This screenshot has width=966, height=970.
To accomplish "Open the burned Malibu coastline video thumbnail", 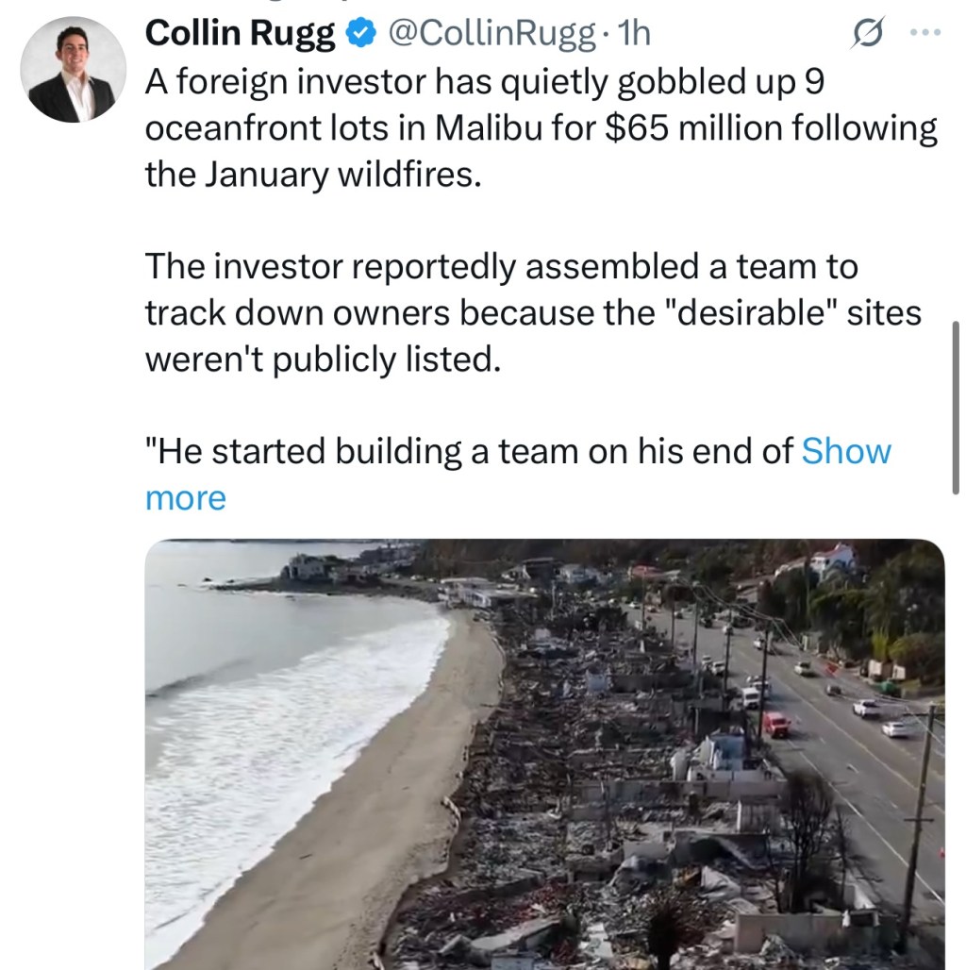I will pyautogui.click(x=544, y=753).
